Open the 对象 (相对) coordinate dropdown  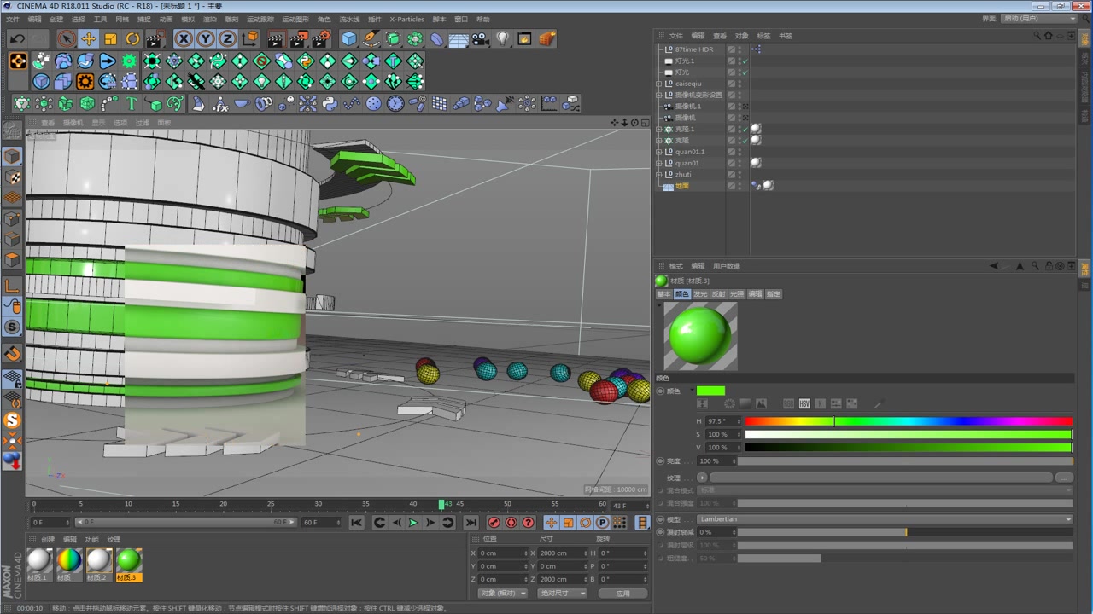click(x=502, y=593)
